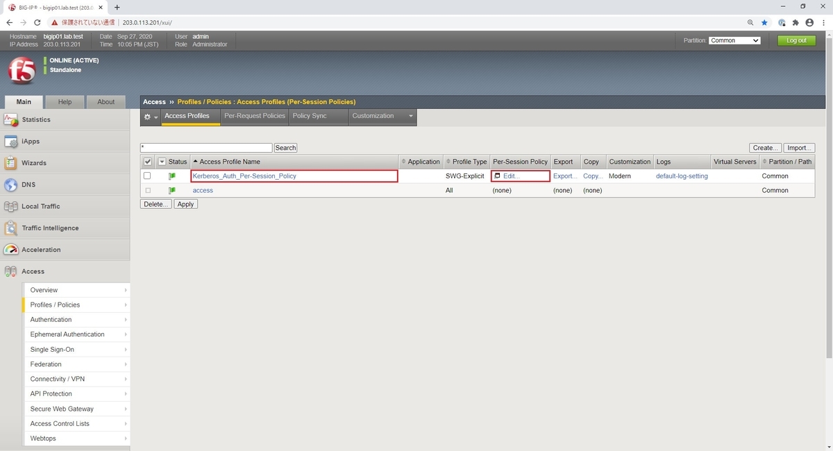The image size is (833, 451).
Task: Select the Per-Request Policies tab
Action: 255,116
